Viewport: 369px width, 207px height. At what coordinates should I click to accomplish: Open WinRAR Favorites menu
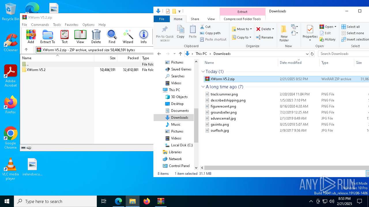[71, 25]
